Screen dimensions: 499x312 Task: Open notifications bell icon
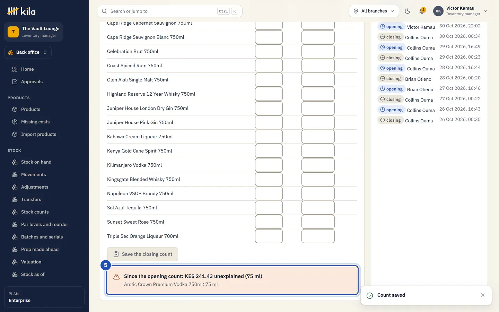pos(422,11)
